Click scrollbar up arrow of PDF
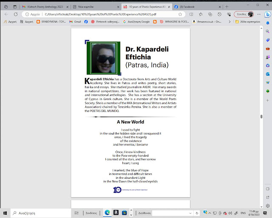272x218 pixels. (x=261, y=28)
